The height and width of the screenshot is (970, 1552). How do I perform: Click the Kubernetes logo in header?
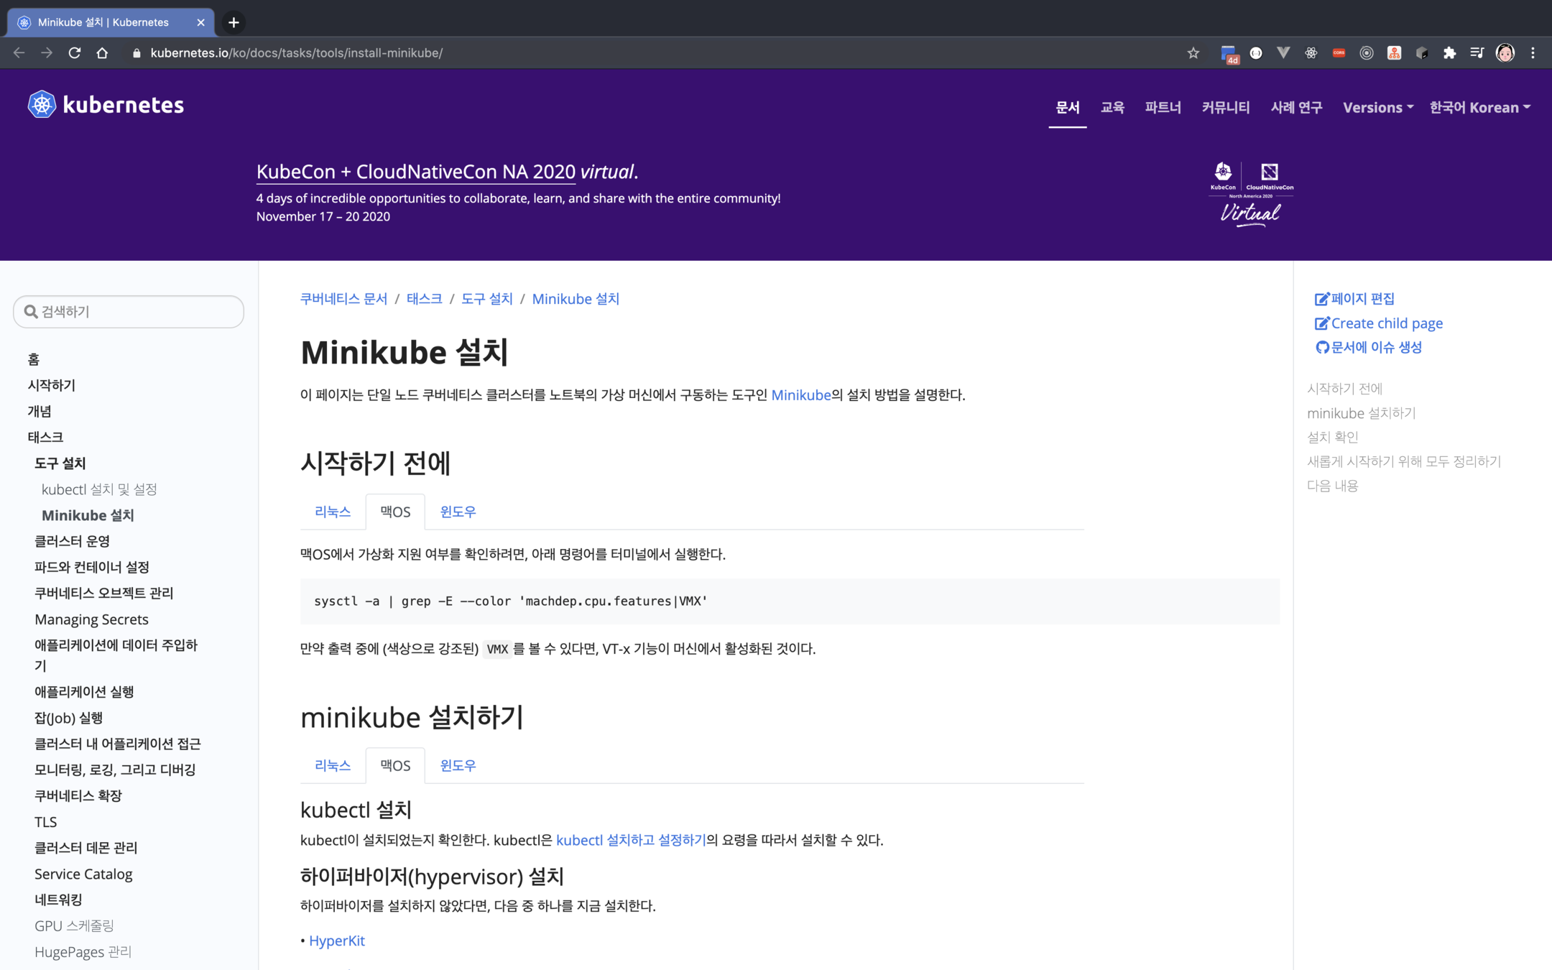point(106,105)
